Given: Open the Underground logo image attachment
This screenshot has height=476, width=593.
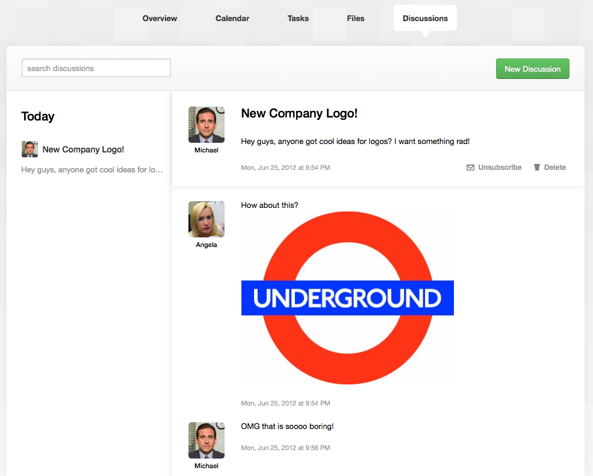Looking at the screenshot, I should pyautogui.click(x=347, y=298).
